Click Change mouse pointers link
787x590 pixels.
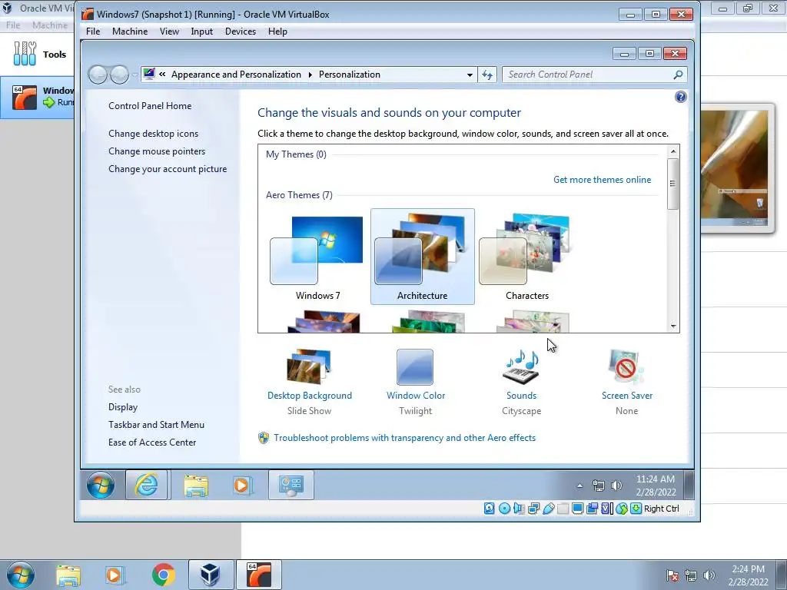pos(157,151)
